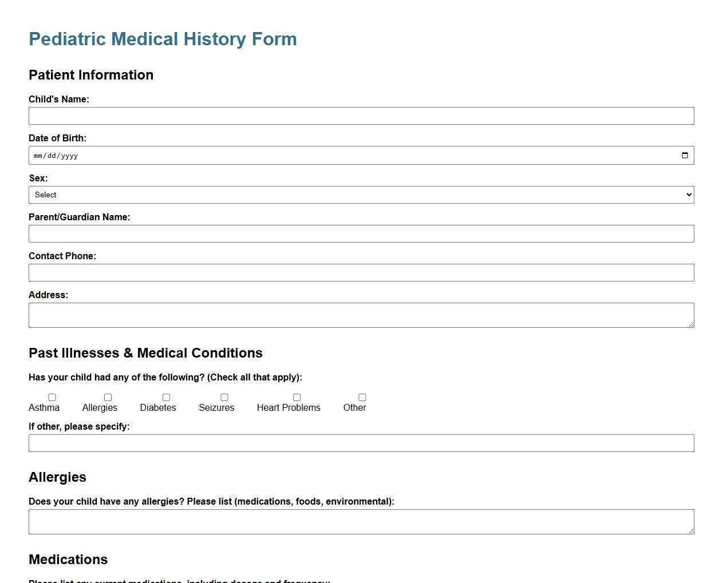Check the Asthma checkbox
The width and height of the screenshot is (723, 583).
(52, 397)
